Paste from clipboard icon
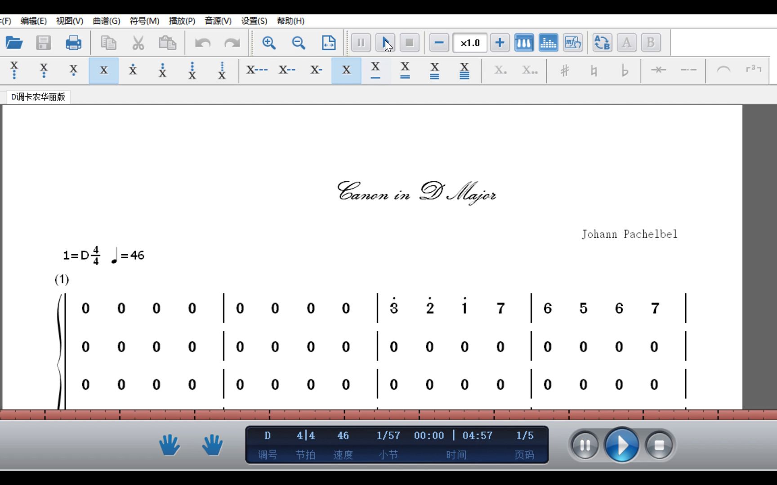Screen dimensions: 777x485 point(168,43)
